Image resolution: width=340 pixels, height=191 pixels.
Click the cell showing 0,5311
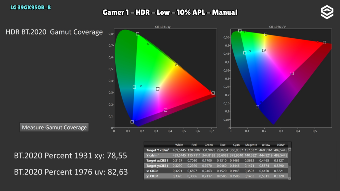coord(264,176)
